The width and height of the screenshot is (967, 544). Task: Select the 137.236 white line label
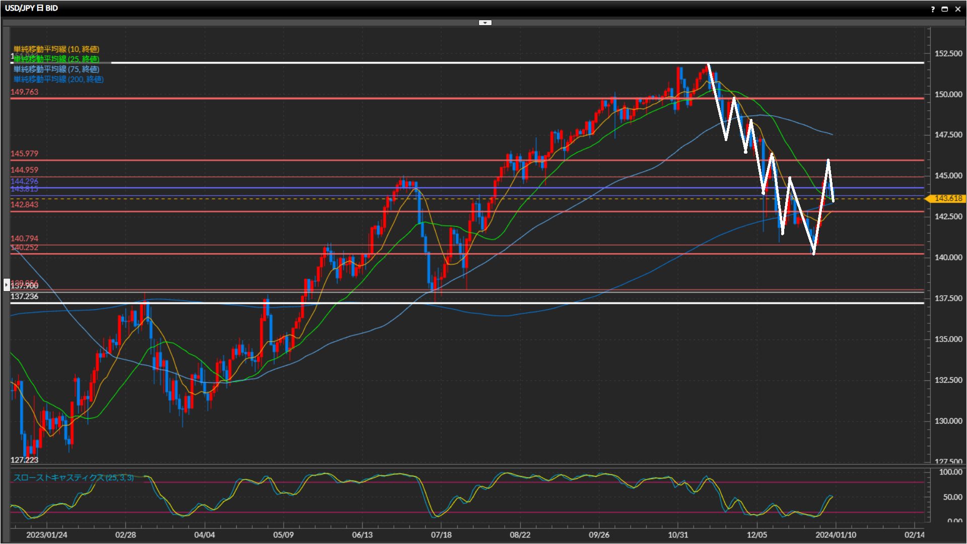tap(24, 297)
